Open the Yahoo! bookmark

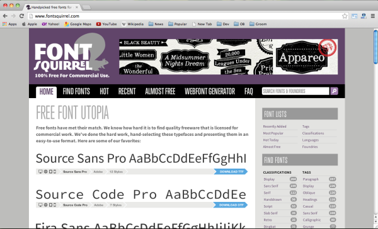pos(50,24)
